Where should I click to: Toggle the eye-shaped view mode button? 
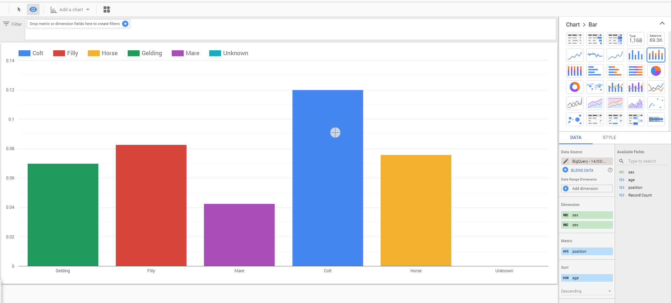[33, 9]
